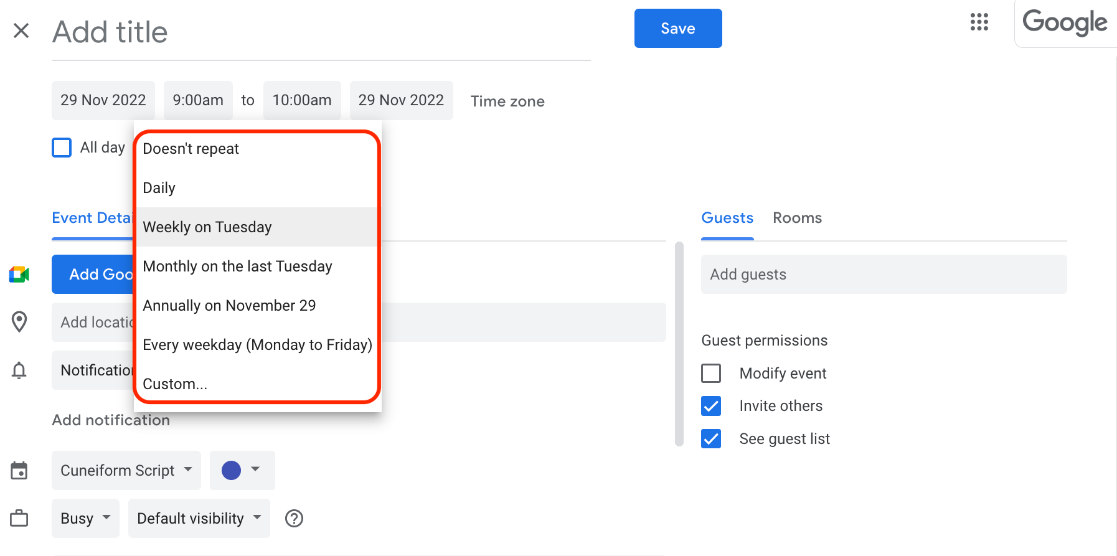Choose Weekly on Tuesday repeat option
Screen dimensions: 1117x556
pos(207,227)
